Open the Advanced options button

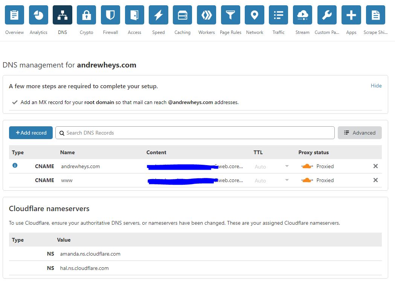(x=360, y=133)
